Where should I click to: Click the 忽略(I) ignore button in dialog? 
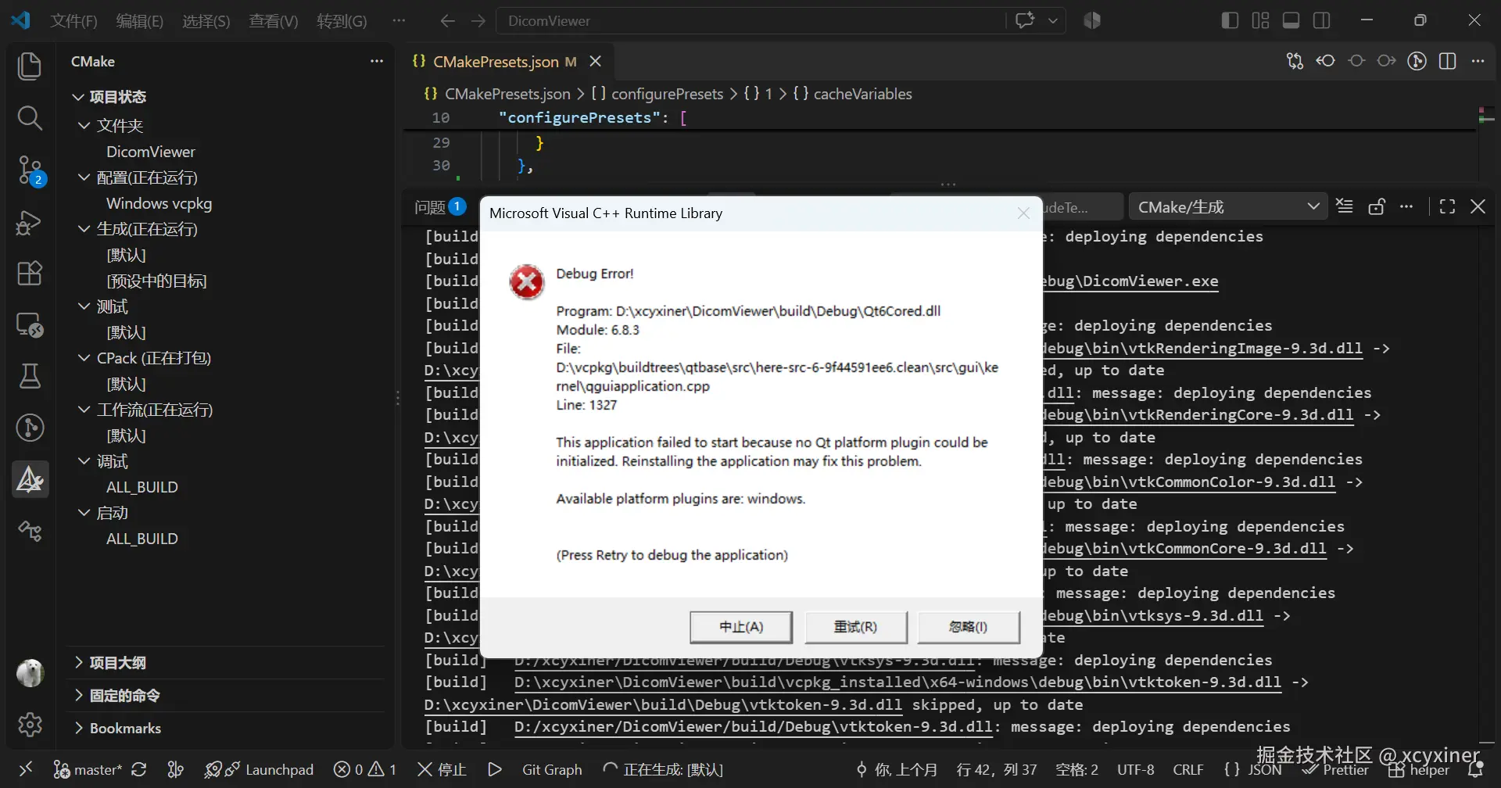[969, 627]
